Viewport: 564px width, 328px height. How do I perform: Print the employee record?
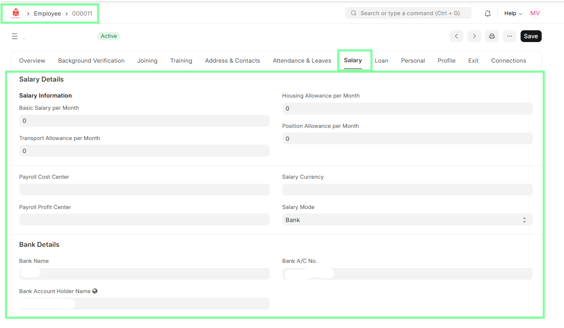coord(491,36)
